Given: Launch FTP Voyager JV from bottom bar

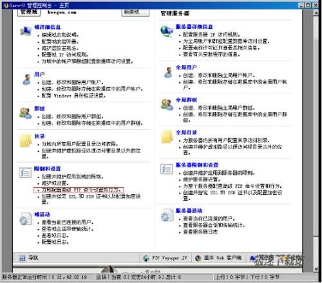Looking at the screenshot, I should tap(166, 258).
